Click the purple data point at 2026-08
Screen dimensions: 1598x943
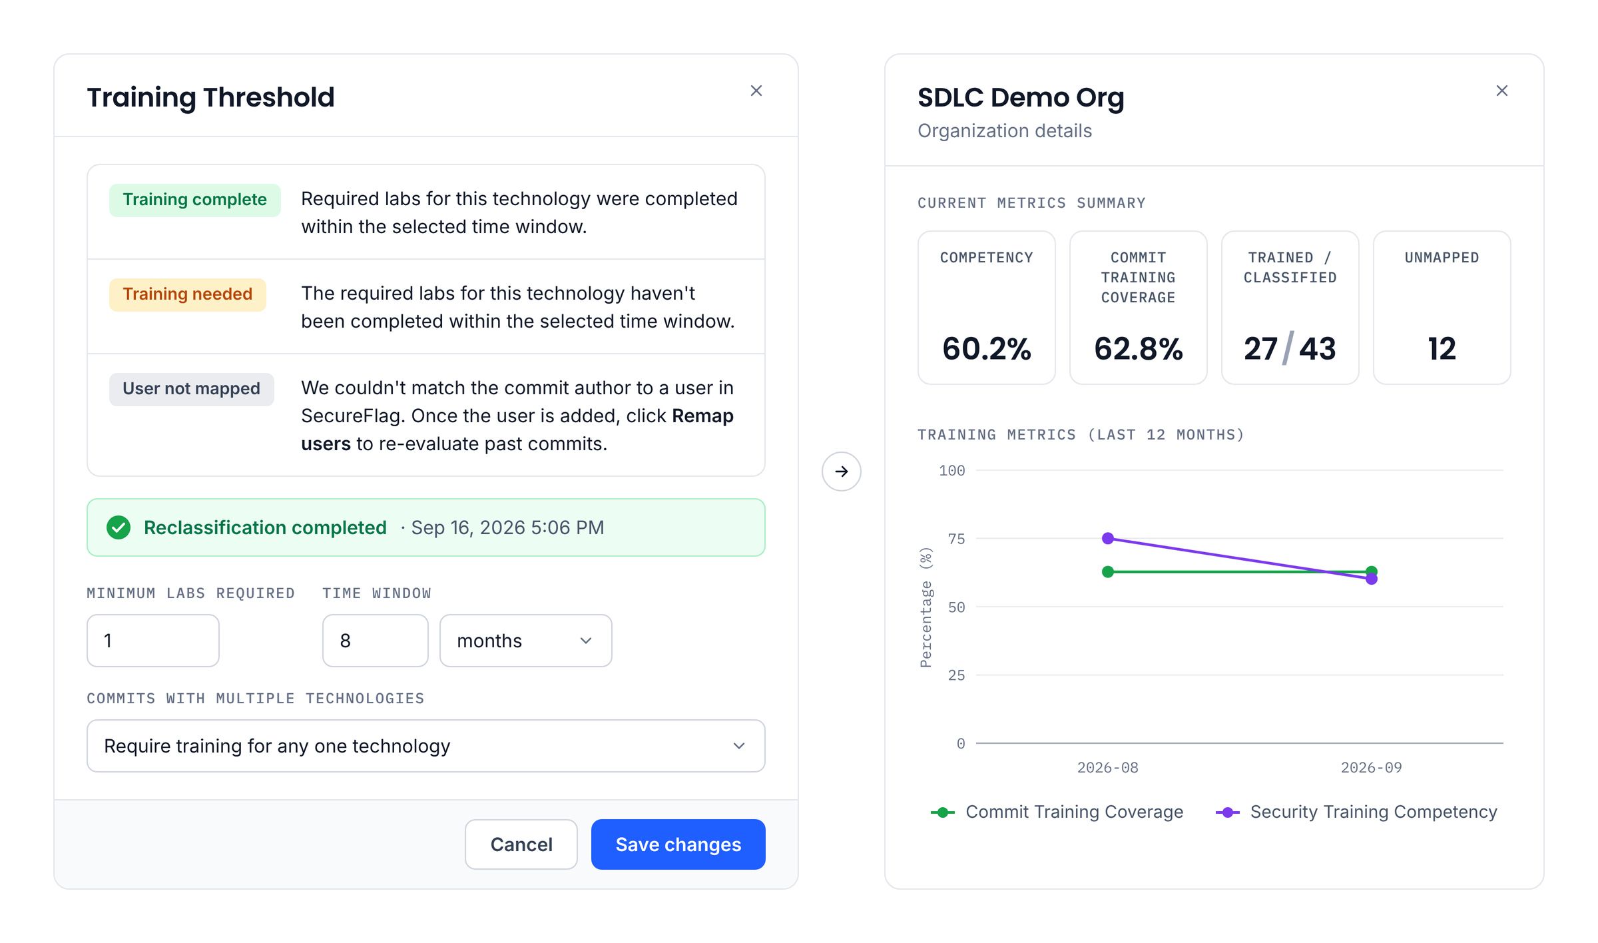pyautogui.click(x=1108, y=538)
